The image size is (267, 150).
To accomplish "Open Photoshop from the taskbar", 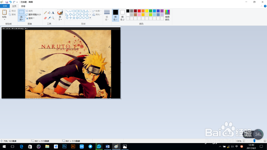I will 64,146.
